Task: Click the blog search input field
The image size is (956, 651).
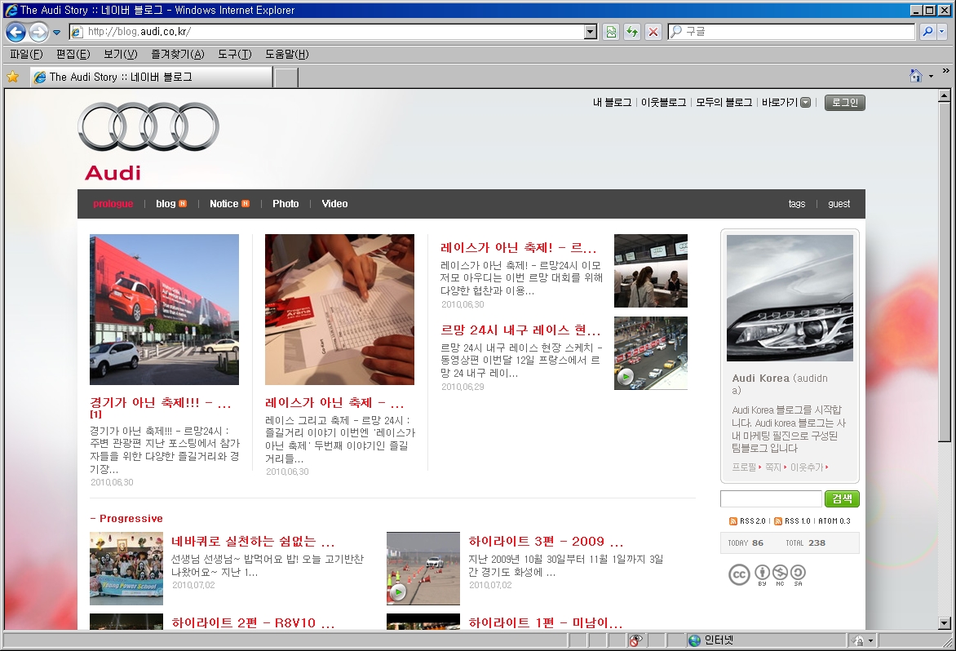Action: (771, 498)
